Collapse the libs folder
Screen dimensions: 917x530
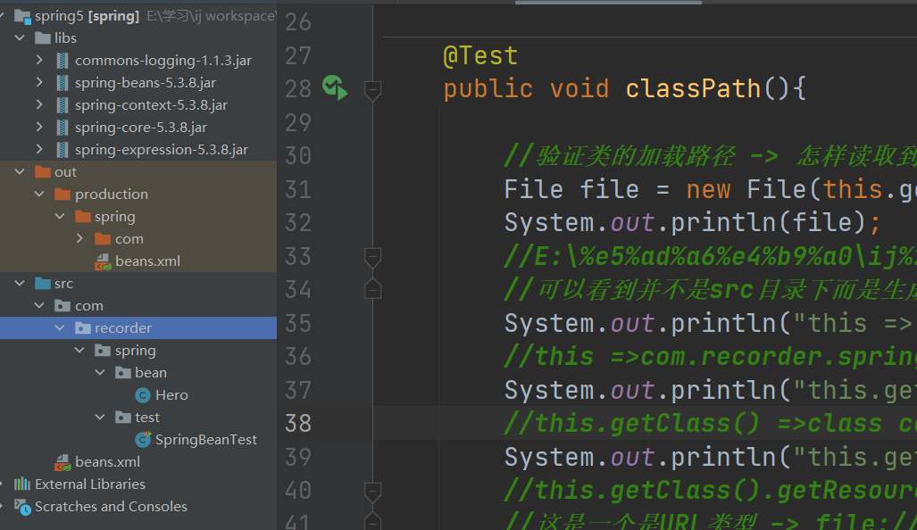20,38
